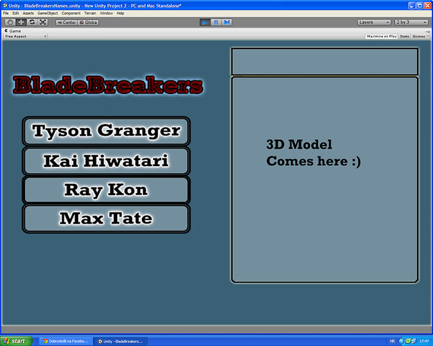Image resolution: width=433 pixels, height=346 pixels.
Task: Minimize the Unity window
Action: coord(412,6)
